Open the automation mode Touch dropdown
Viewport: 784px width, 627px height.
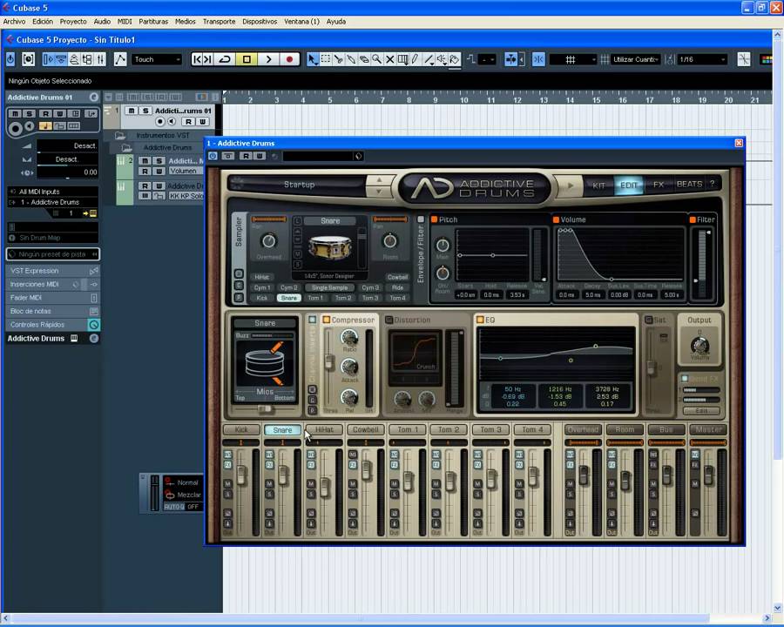click(x=157, y=59)
